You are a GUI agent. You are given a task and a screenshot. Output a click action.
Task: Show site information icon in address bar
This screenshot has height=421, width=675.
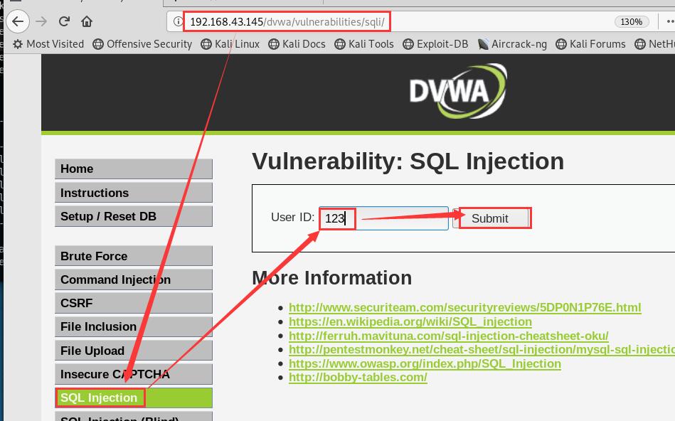(x=177, y=21)
